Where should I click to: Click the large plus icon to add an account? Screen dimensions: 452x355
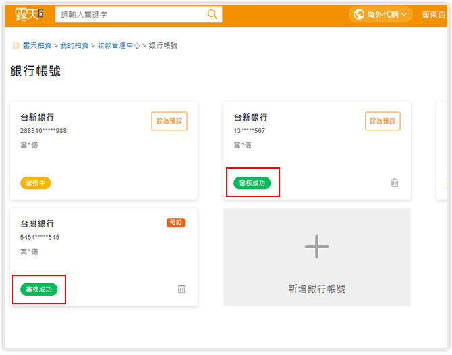click(316, 247)
